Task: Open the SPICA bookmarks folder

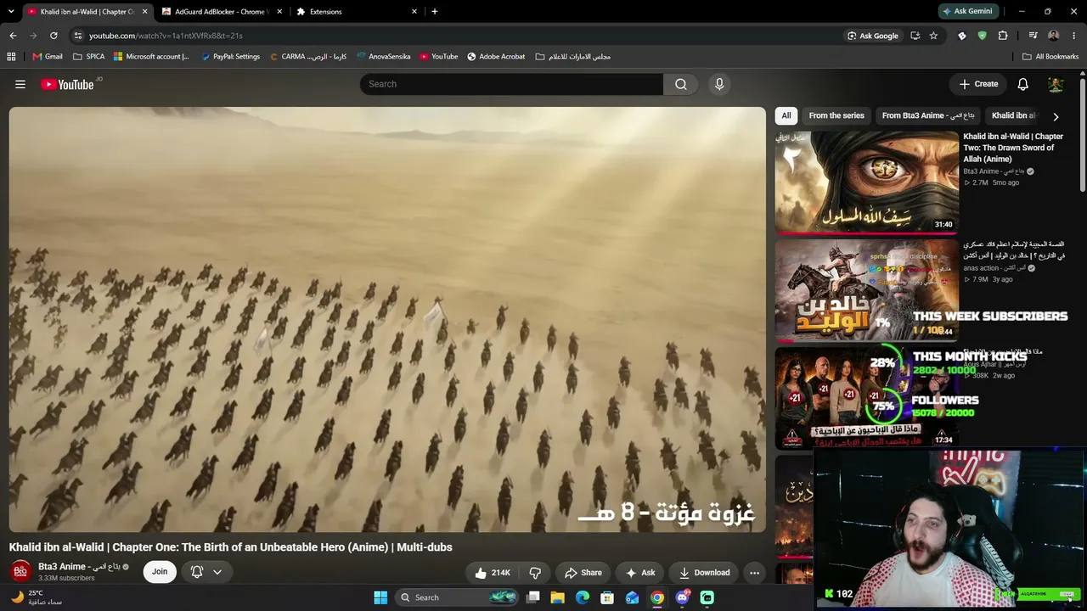Action: coord(88,57)
